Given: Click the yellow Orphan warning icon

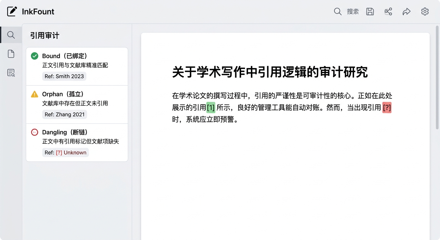Looking at the screenshot, I should (34, 94).
